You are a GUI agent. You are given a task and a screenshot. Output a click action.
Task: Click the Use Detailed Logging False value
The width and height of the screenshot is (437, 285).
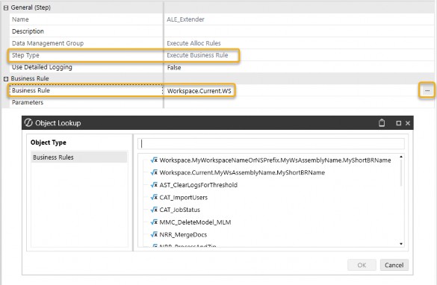tap(174, 68)
